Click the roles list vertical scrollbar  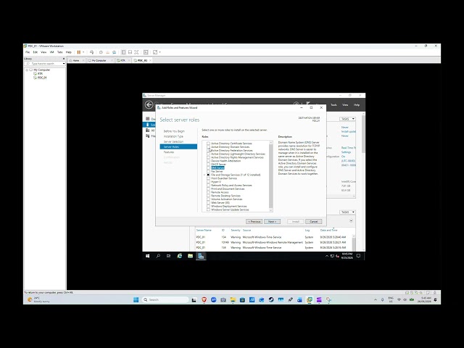click(270, 176)
